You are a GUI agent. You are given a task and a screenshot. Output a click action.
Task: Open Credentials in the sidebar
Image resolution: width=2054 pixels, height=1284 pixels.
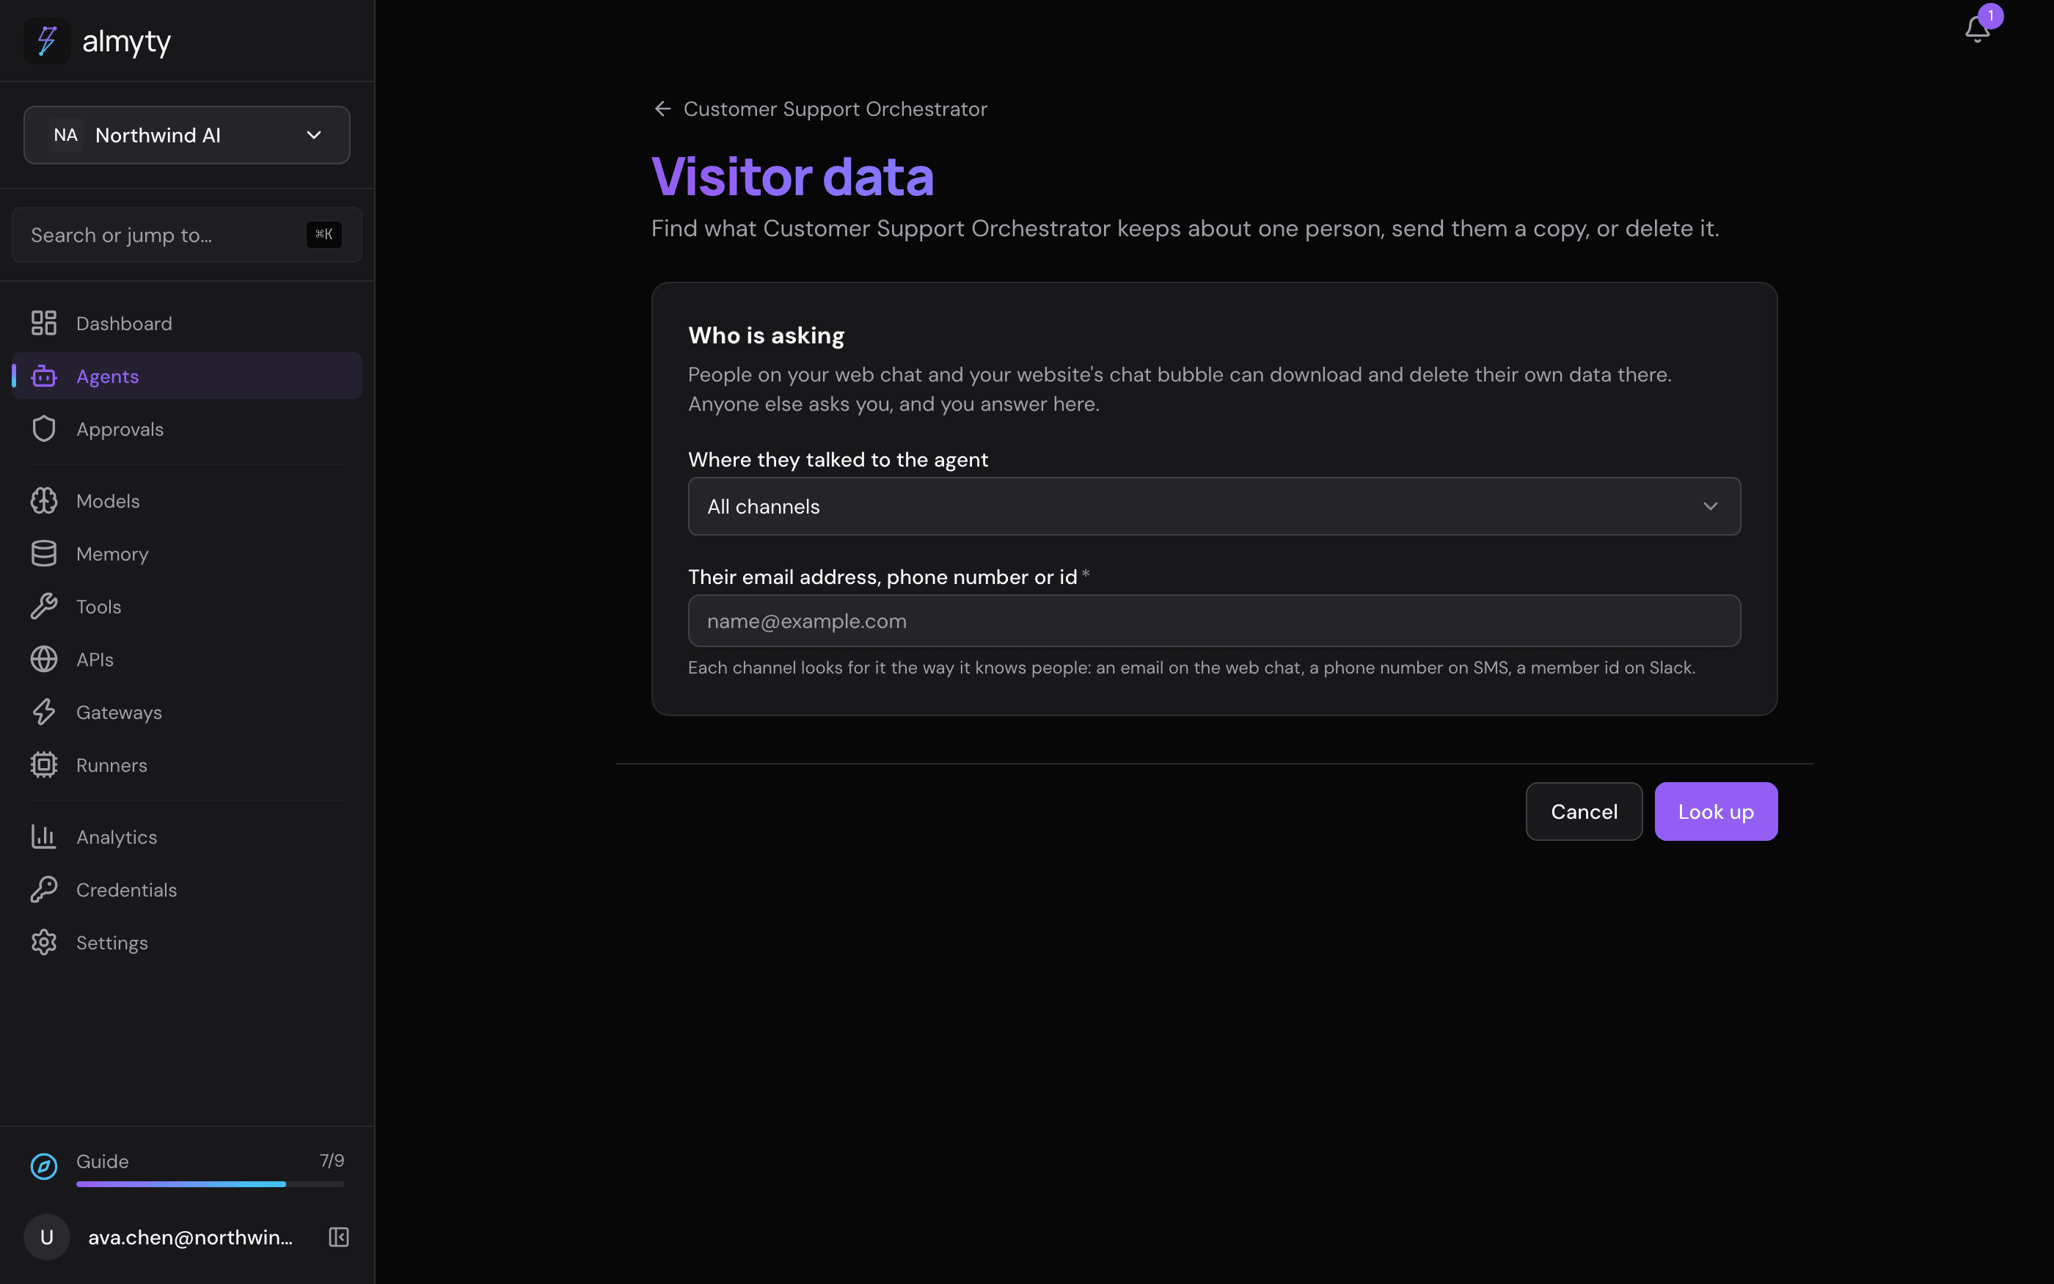187,889
